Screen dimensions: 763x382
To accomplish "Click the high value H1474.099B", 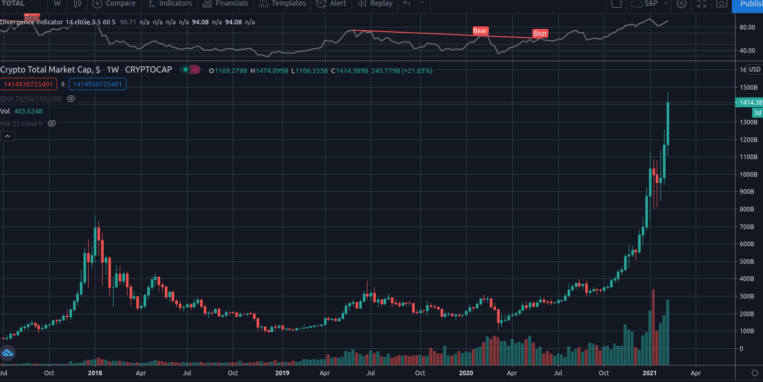I will pyautogui.click(x=269, y=70).
